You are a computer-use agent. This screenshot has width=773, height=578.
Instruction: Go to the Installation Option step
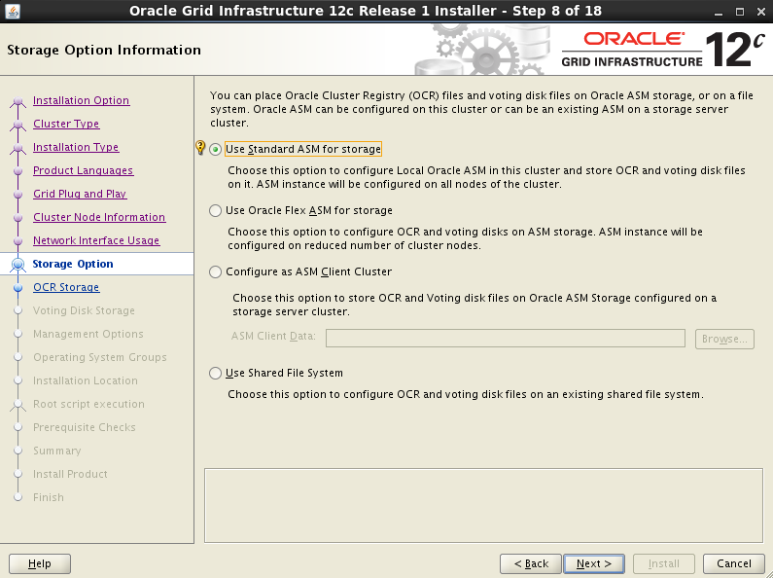click(82, 100)
